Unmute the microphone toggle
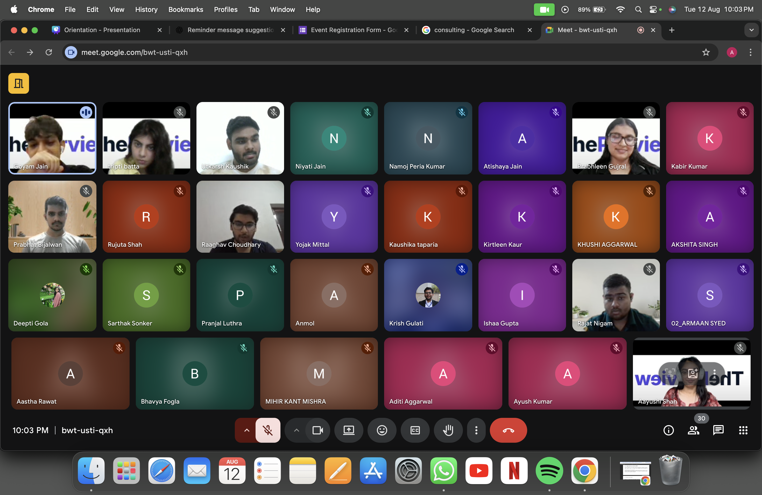 (x=268, y=431)
